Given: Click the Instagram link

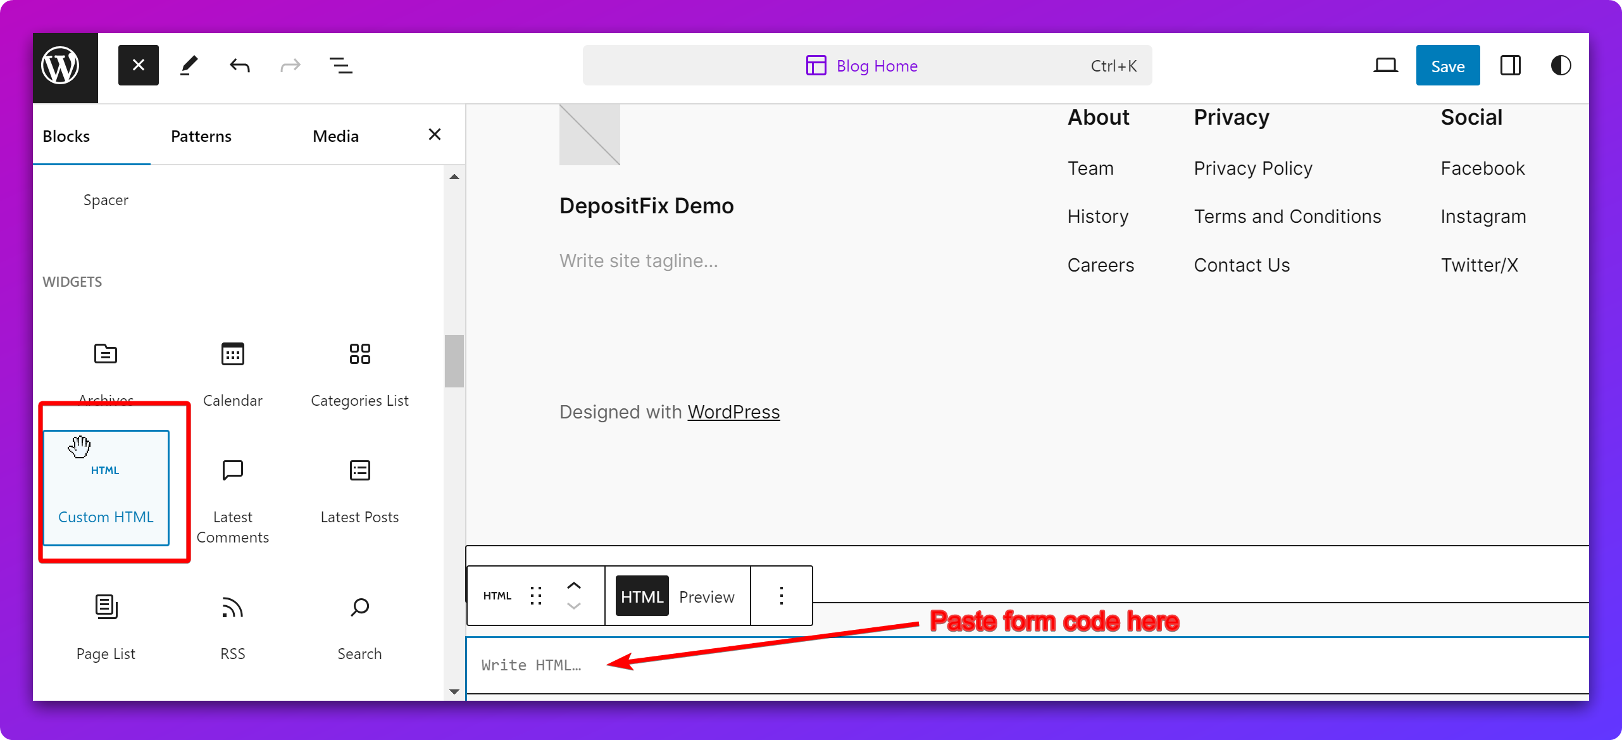Looking at the screenshot, I should 1483,216.
